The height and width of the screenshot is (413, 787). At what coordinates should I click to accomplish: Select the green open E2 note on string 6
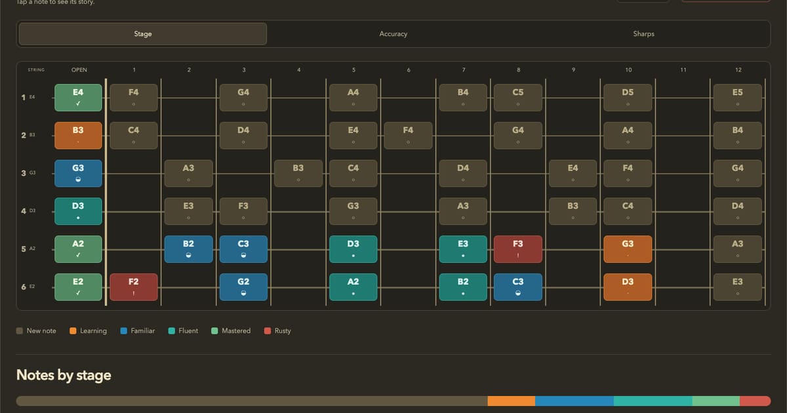pyautogui.click(x=79, y=287)
